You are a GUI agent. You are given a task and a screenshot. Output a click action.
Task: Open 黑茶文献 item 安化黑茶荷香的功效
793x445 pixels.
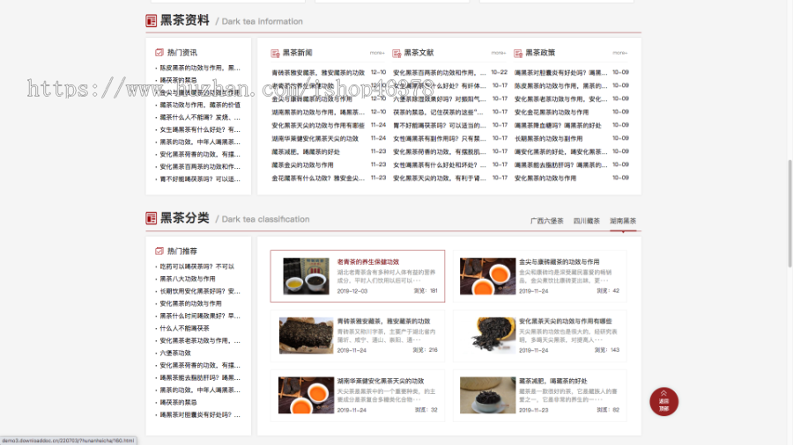coord(439,151)
